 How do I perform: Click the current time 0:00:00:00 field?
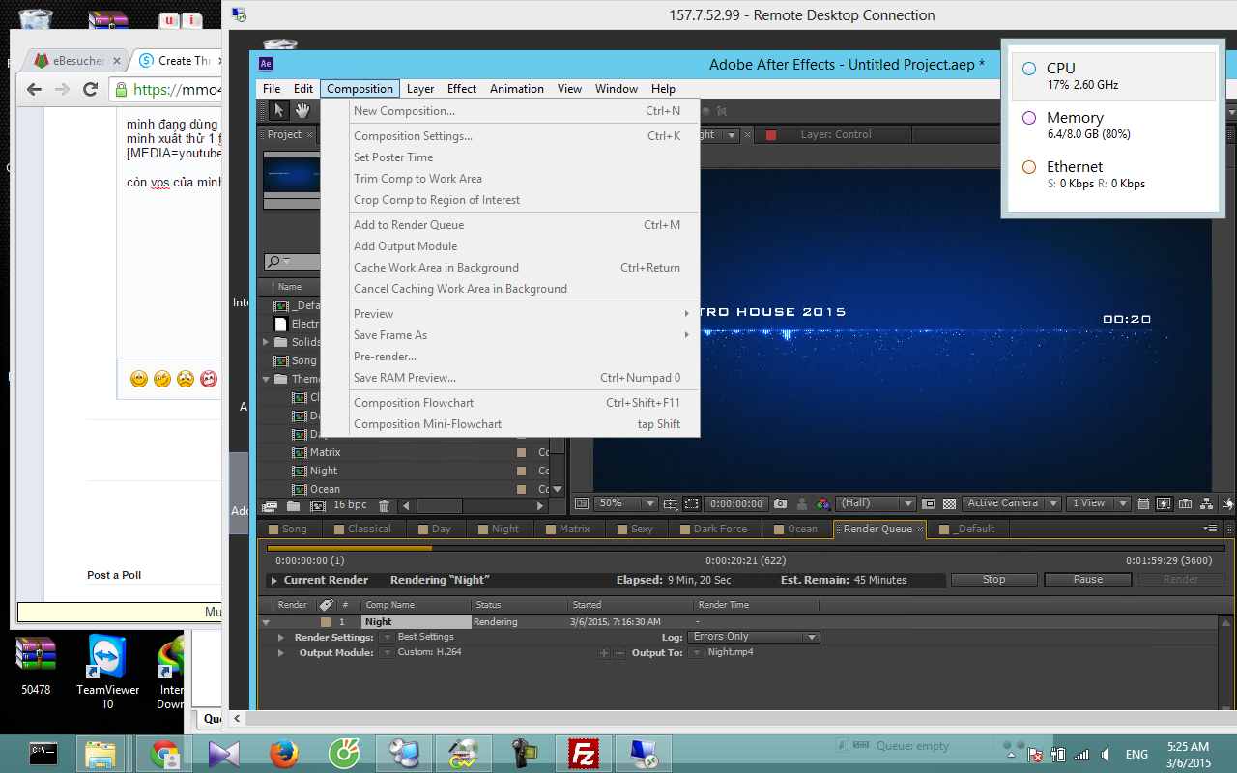(736, 503)
